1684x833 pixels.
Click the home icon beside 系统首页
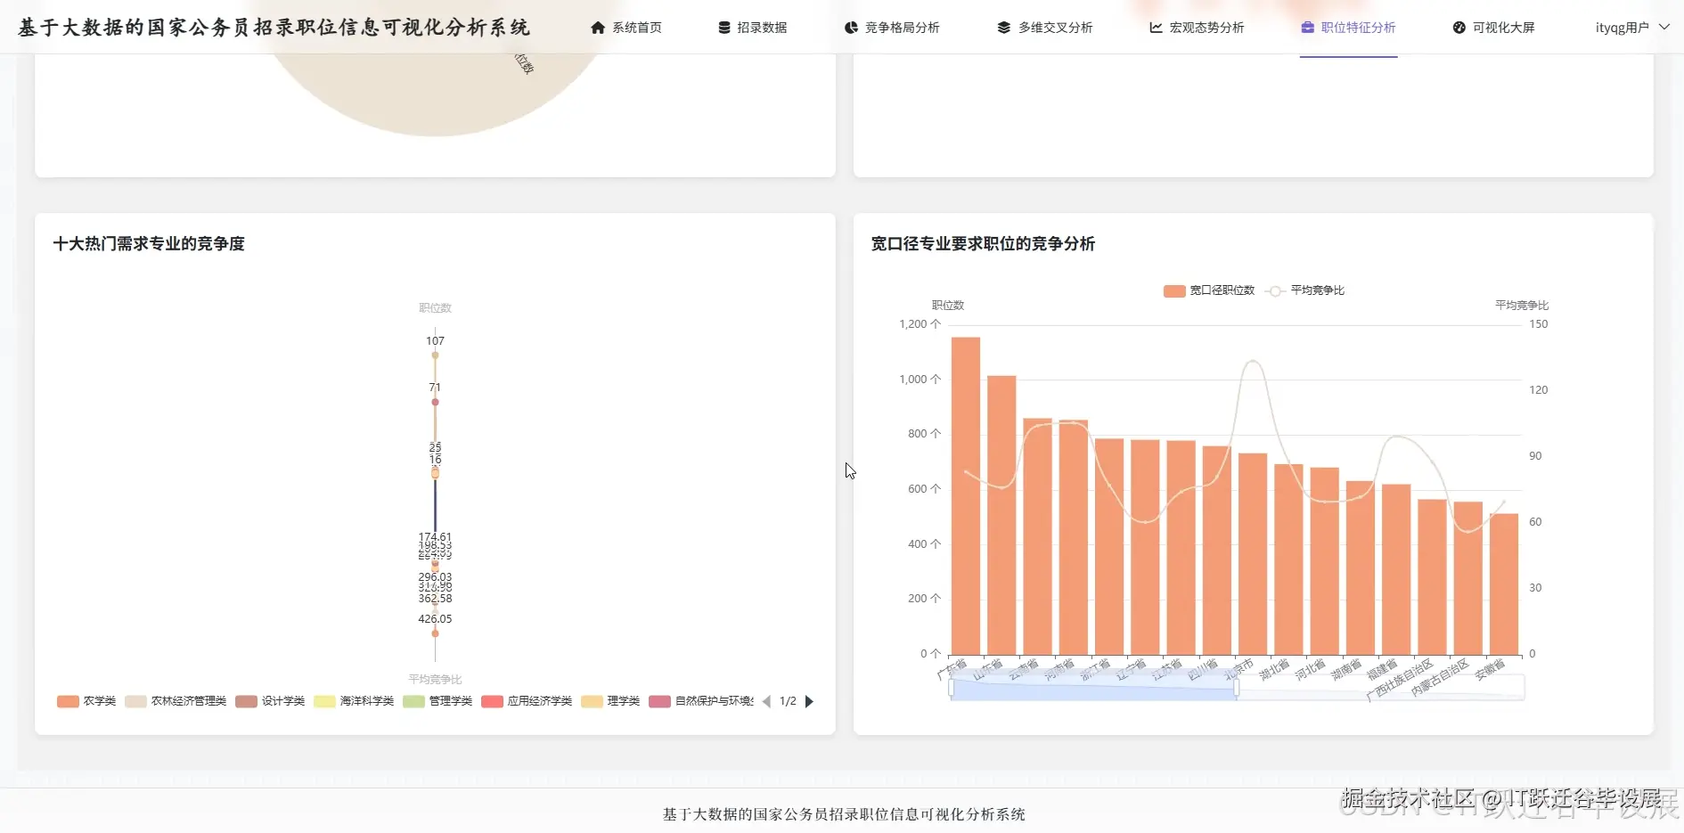tap(598, 28)
